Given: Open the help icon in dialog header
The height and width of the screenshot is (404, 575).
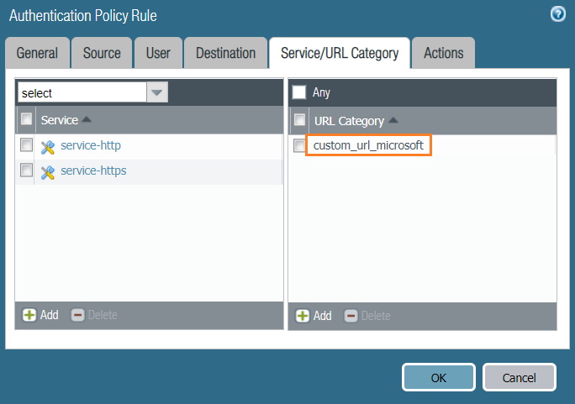Looking at the screenshot, I should coord(557,14).
